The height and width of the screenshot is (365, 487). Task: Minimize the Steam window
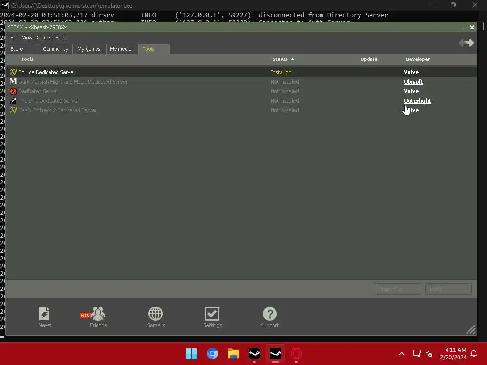coord(465,28)
